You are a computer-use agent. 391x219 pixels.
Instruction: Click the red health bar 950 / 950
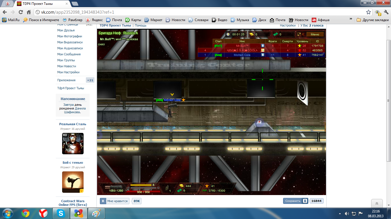143,192
